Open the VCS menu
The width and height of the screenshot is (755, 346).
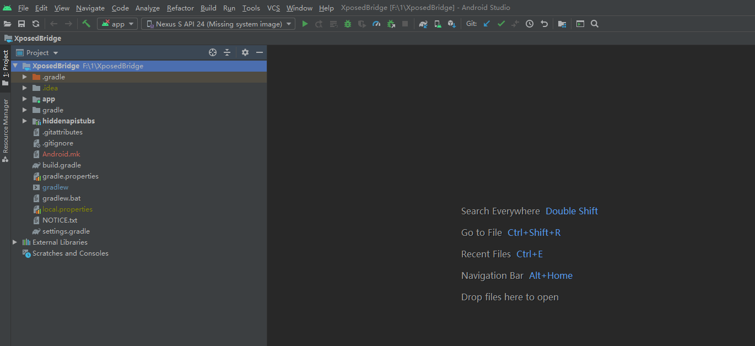273,8
